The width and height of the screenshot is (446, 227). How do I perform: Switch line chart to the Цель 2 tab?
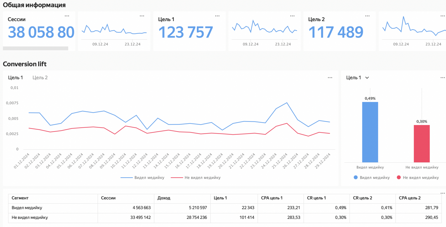40,78
